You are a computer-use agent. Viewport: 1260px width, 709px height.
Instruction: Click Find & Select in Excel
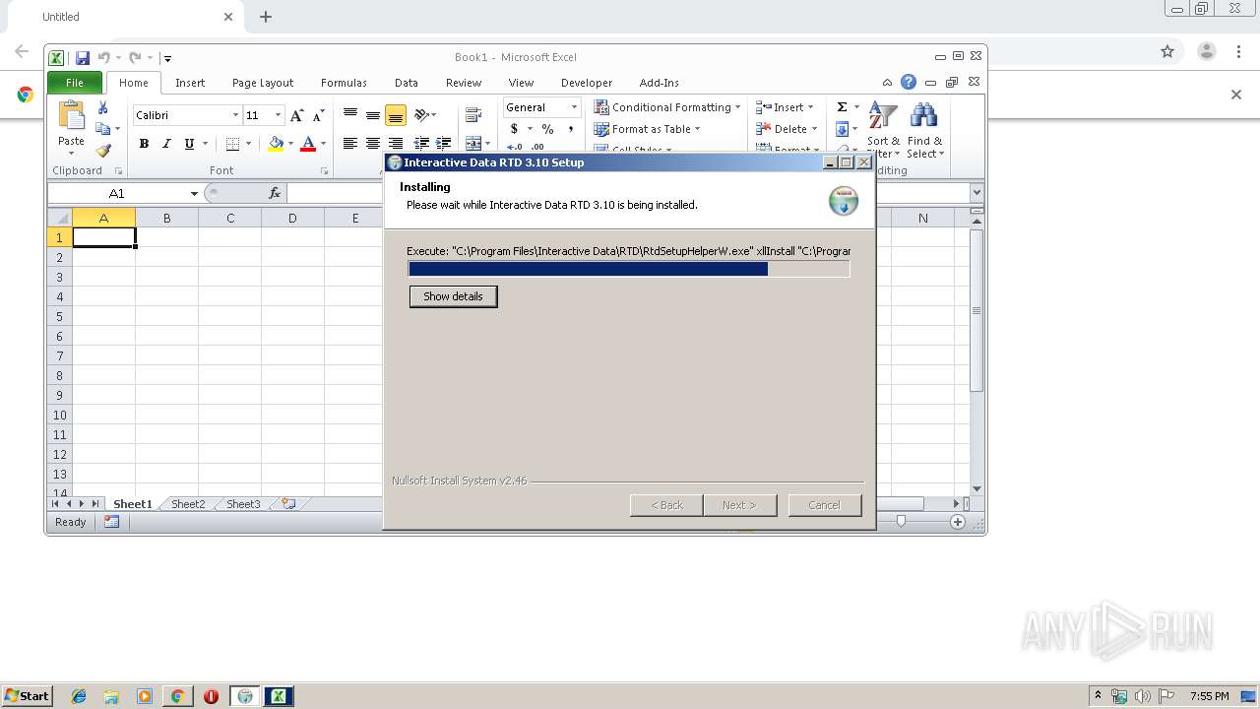click(x=924, y=129)
